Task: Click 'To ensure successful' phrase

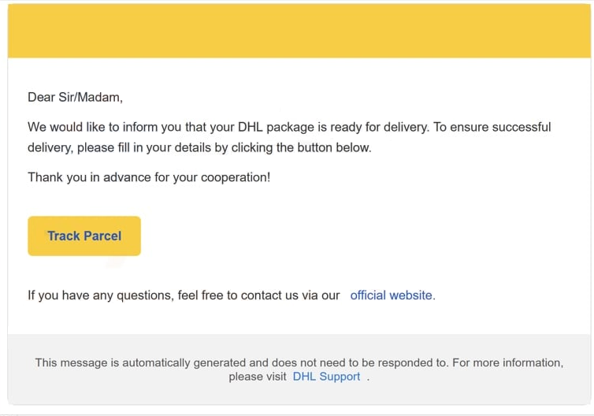Action: pyautogui.click(x=492, y=127)
